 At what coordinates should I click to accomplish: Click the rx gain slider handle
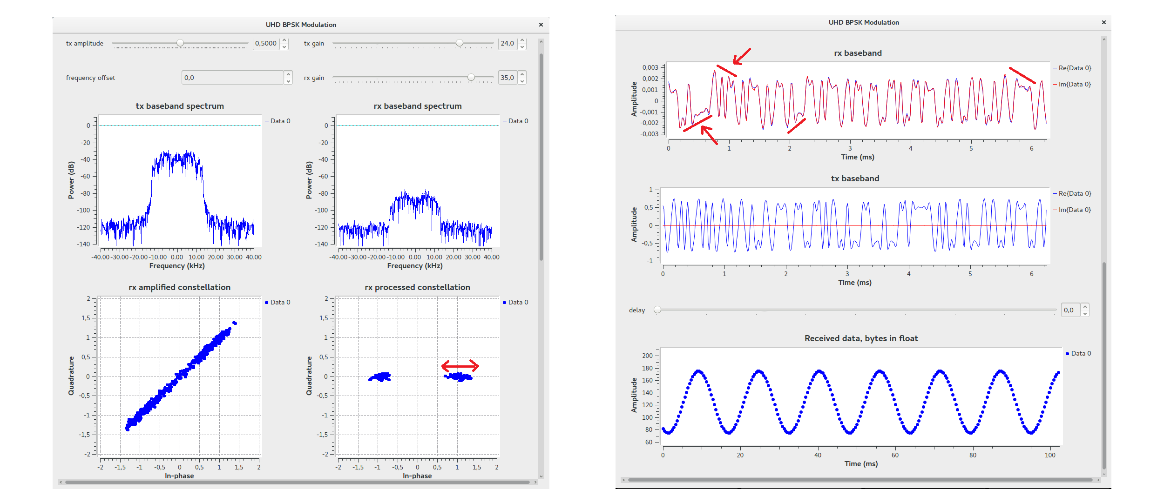point(471,78)
